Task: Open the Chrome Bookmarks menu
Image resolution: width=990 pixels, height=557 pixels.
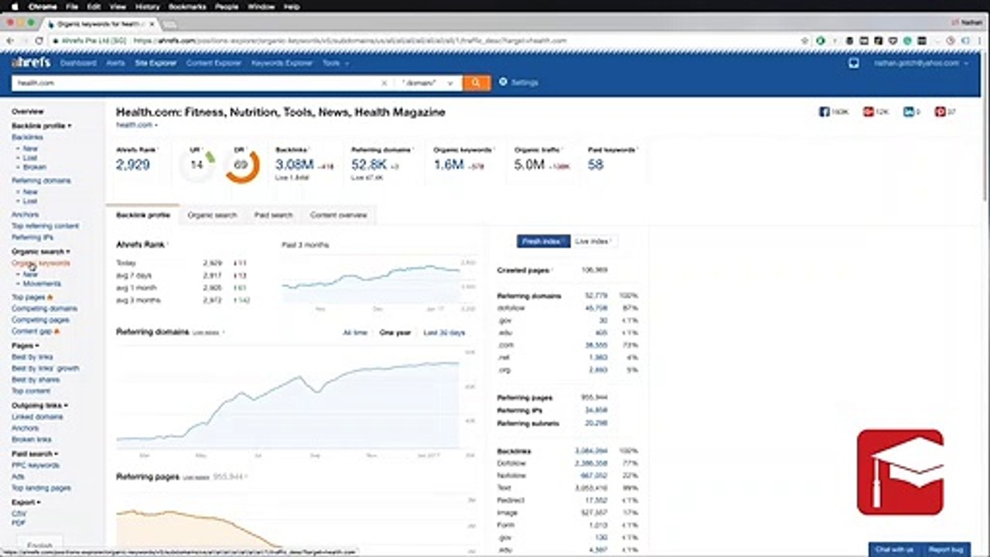Action: [188, 6]
